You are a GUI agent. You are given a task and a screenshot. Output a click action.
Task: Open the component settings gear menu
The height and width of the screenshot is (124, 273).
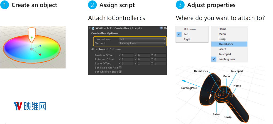165,28
